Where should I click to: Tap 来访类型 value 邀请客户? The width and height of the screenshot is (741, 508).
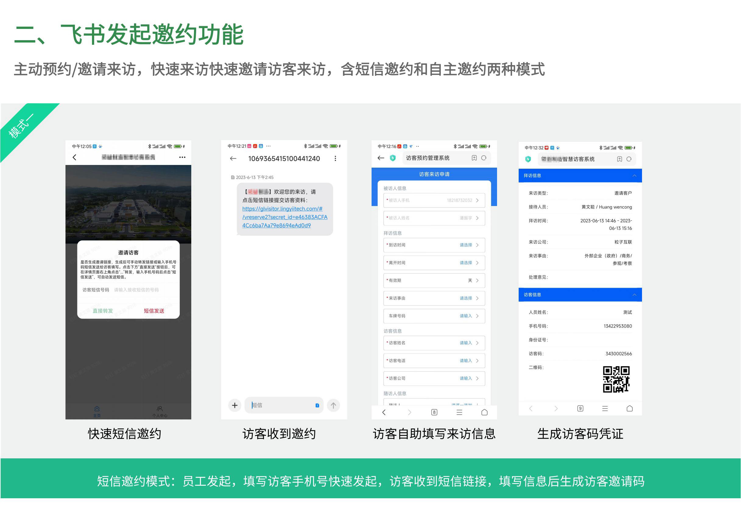[623, 193]
